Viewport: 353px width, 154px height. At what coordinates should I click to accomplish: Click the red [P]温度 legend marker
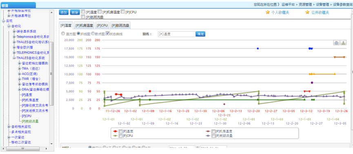(x=115, y=131)
